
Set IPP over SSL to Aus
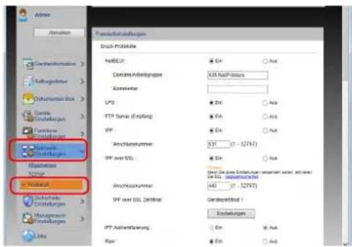[x=265, y=158]
